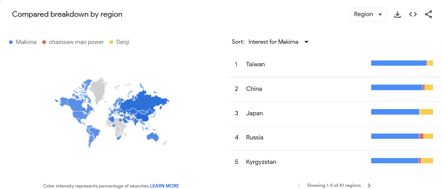Select China in the region list
The width and height of the screenshot is (443, 189).
tap(254, 89)
